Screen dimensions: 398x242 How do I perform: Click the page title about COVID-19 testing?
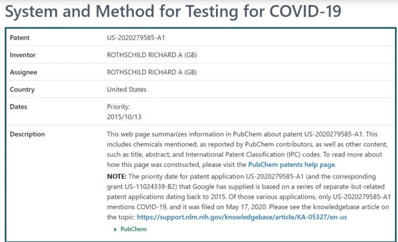(173, 11)
